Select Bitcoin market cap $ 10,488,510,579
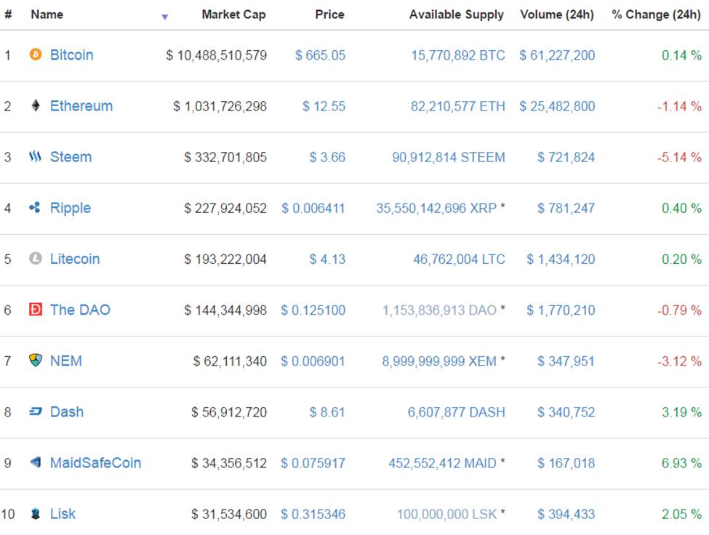 (x=216, y=55)
